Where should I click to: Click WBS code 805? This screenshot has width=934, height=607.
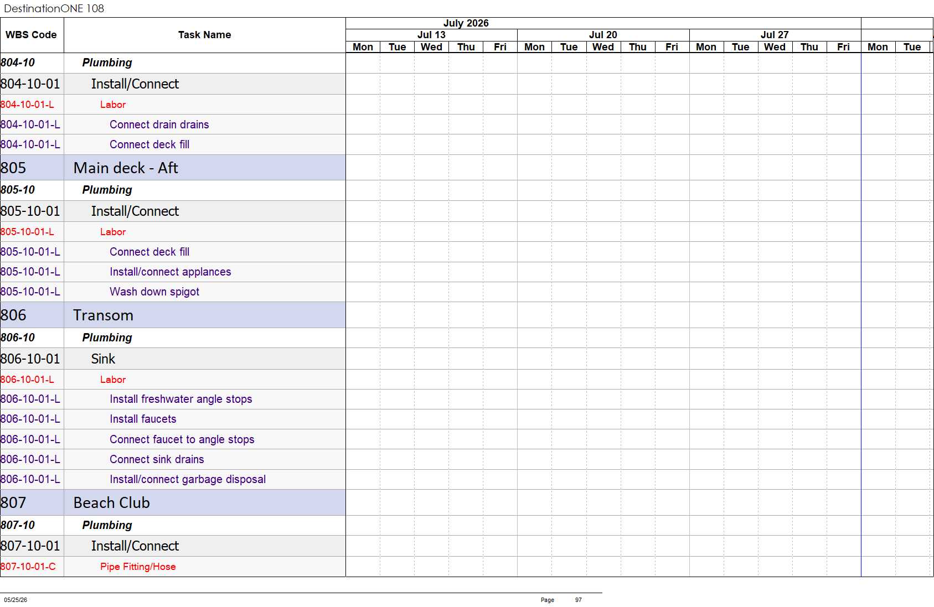tap(32, 168)
